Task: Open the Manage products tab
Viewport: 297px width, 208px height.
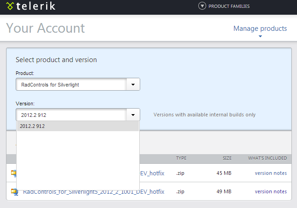Action: click(260, 29)
